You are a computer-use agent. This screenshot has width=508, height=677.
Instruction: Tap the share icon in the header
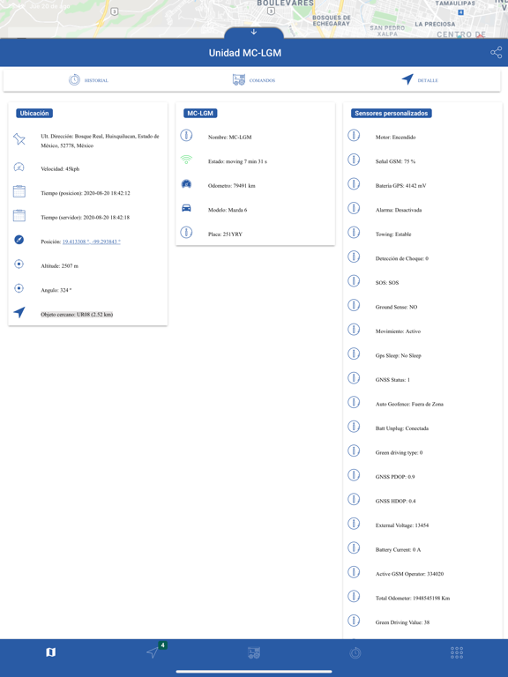click(x=497, y=53)
